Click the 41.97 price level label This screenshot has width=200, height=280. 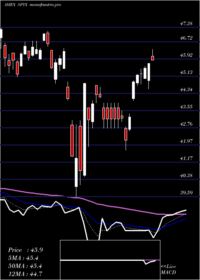click(x=186, y=141)
